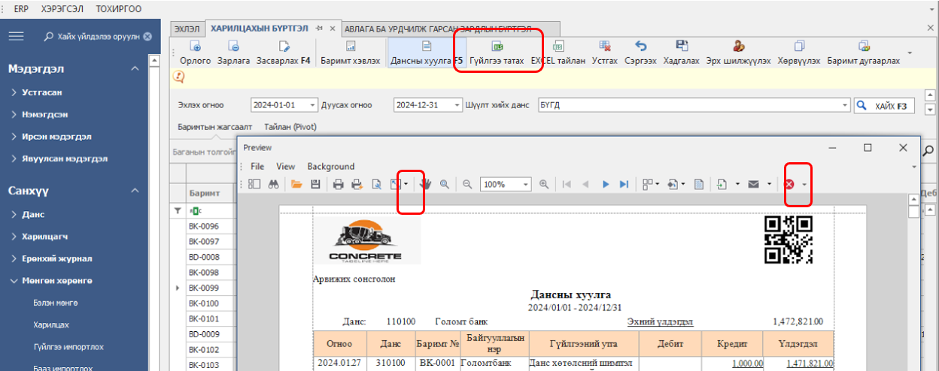The width and height of the screenshot is (939, 371).
Task: Open the 100% zoom level dropdown
Action: click(x=526, y=184)
